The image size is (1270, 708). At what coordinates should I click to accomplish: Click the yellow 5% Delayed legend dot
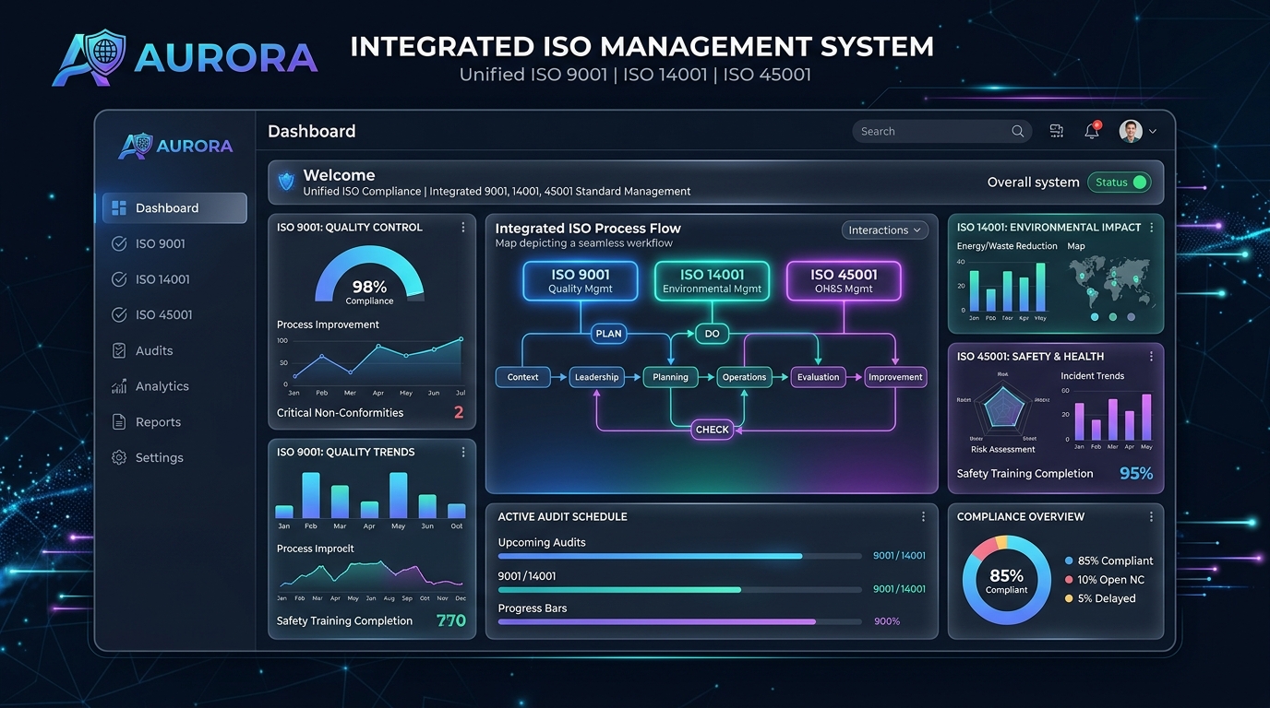pyautogui.click(x=1069, y=598)
